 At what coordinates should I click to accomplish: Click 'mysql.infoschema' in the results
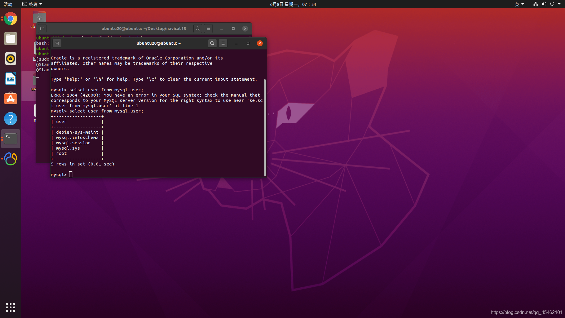(x=77, y=138)
